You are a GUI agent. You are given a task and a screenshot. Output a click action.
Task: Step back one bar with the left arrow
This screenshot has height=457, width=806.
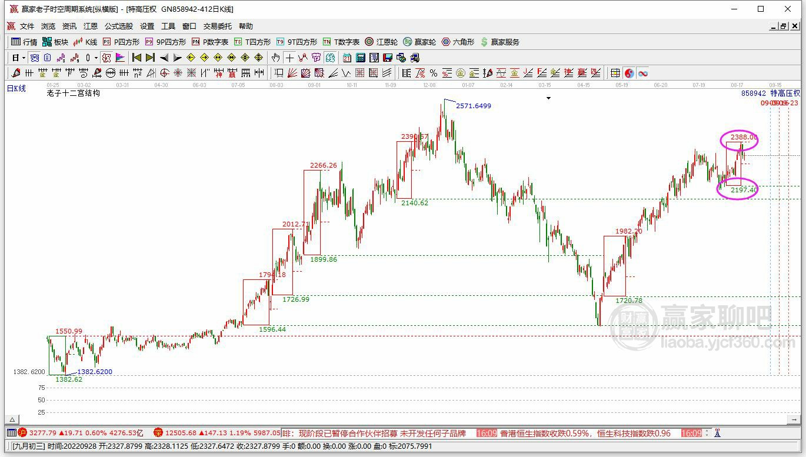pos(164,58)
